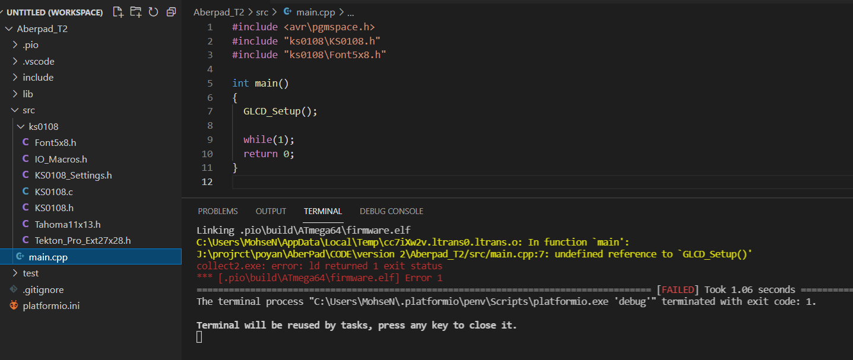Open the platformio.ini file
This screenshot has height=360, width=853.
(50, 306)
